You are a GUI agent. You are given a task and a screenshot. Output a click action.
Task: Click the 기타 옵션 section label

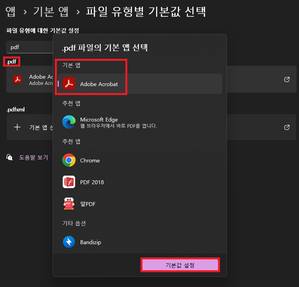74,223
